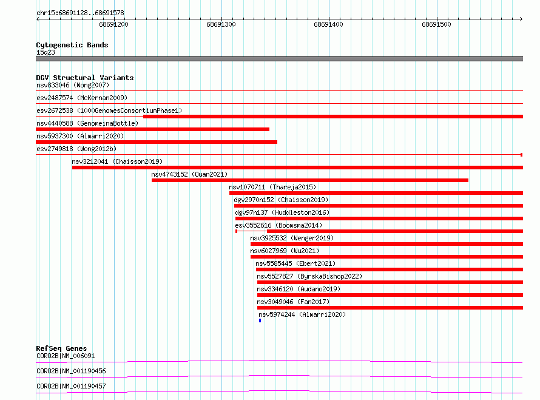Select the esv3552616 red variant bar
The height and width of the screenshot is (400, 540).
click(x=395, y=231)
